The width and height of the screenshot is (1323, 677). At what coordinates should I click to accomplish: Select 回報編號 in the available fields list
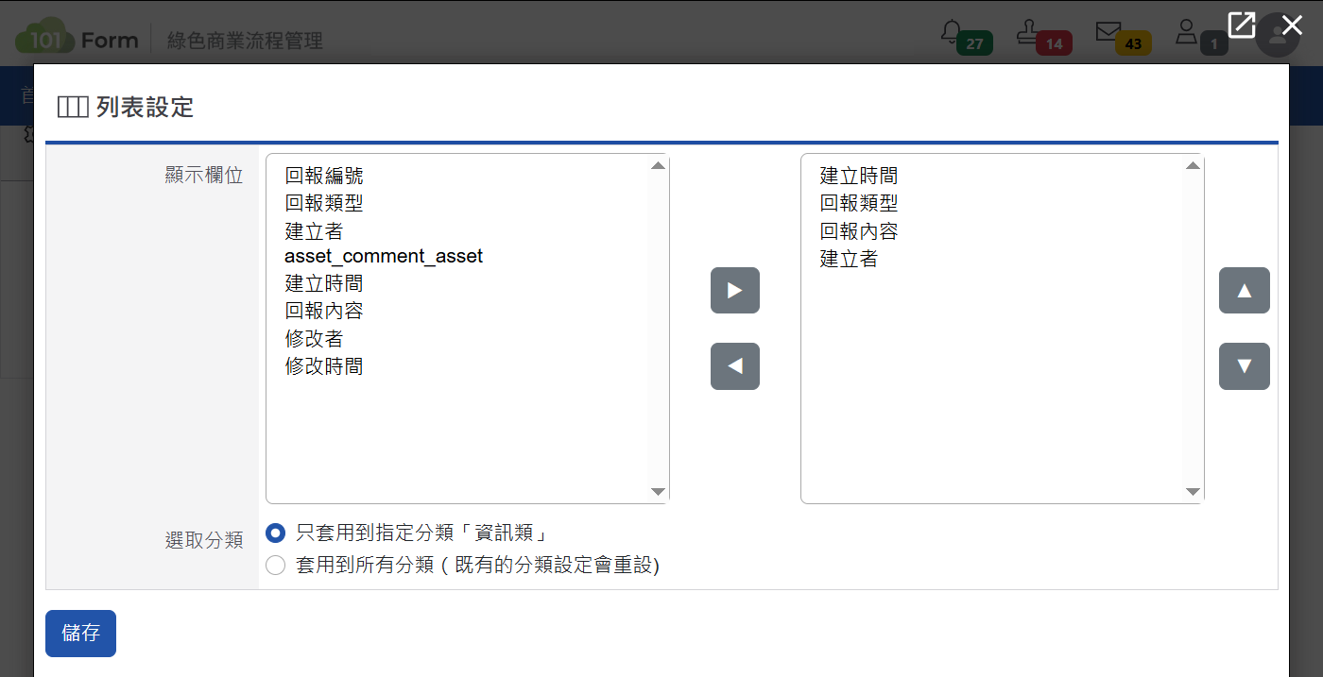324,176
